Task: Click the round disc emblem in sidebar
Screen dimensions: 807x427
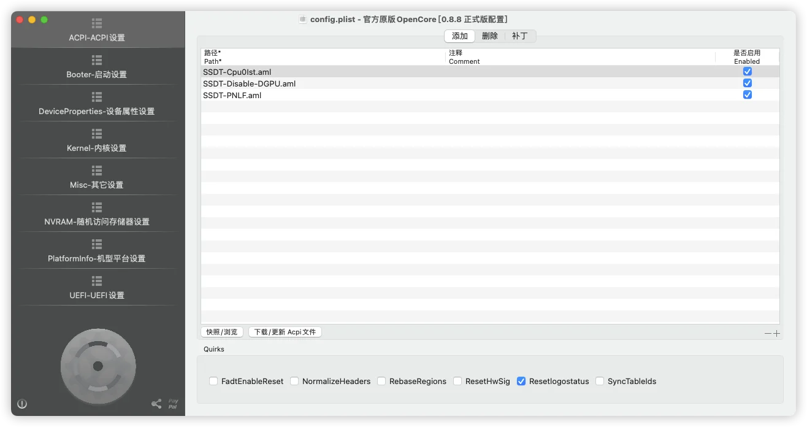Action: click(98, 366)
